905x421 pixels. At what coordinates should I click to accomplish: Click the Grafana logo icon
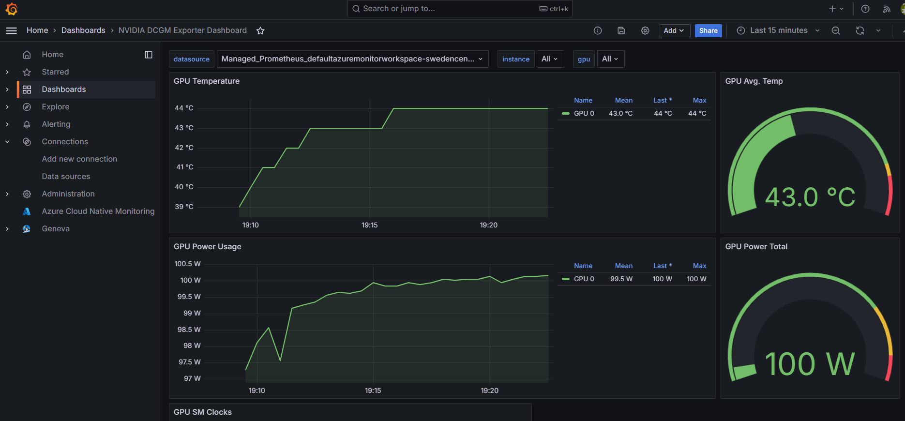coord(12,9)
